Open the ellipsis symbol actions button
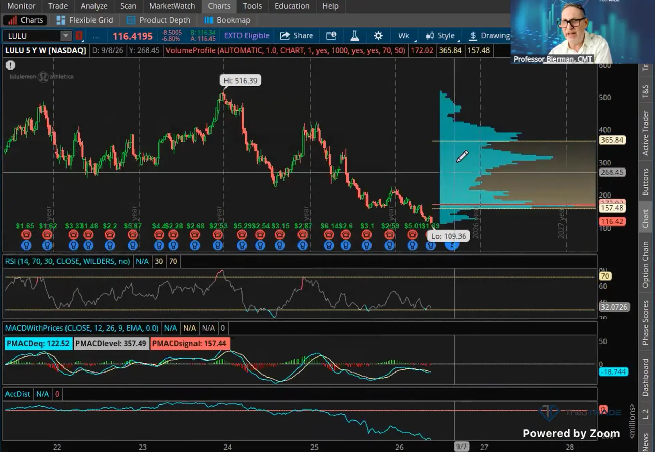655x452 pixels. tap(96, 36)
